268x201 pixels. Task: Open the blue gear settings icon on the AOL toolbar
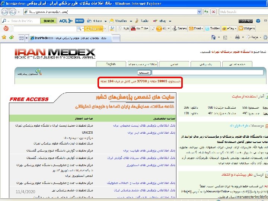point(258,21)
